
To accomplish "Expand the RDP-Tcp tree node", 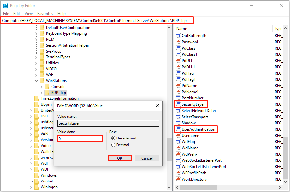I will pos(41,93).
